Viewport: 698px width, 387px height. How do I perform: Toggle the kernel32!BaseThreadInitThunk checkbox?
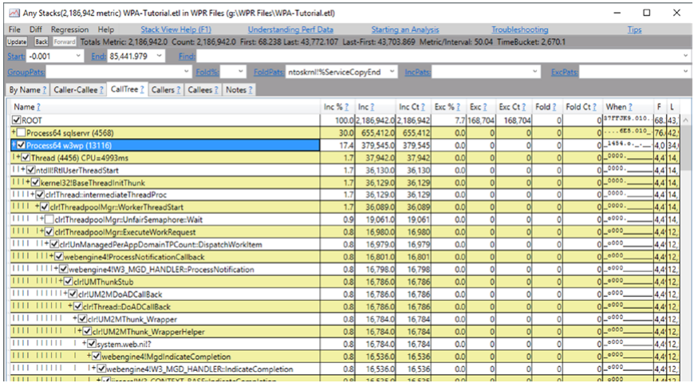(36, 183)
